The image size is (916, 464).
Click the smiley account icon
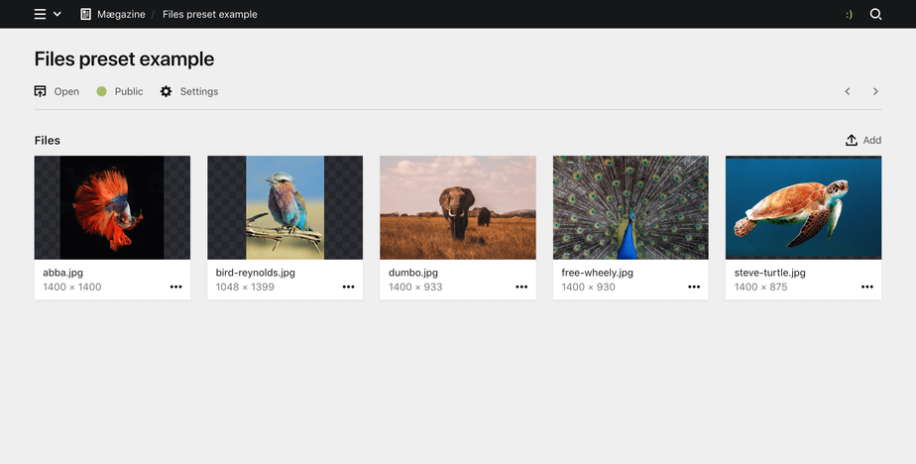pos(849,14)
